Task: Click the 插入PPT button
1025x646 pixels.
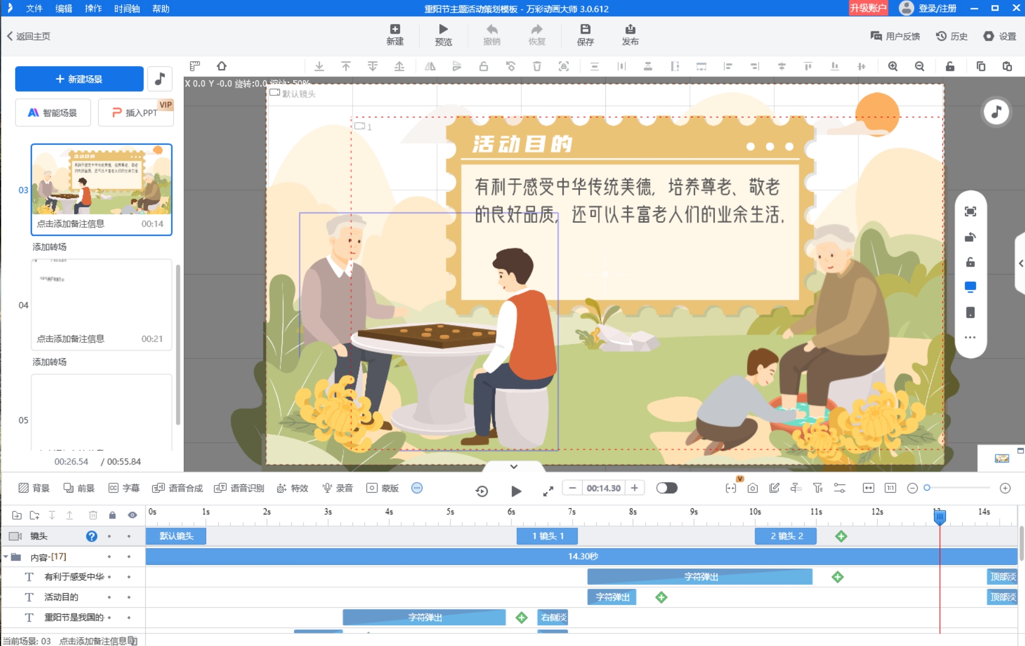Action: 135,112
